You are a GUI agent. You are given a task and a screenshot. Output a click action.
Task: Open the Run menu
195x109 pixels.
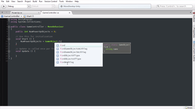pyautogui.click(x=41, y=2)
